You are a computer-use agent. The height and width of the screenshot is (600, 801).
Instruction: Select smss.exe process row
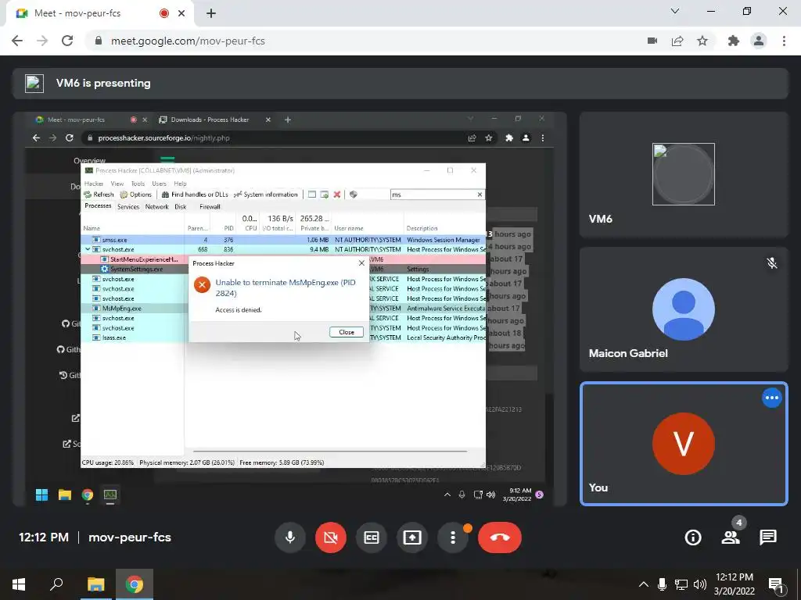(283, 240)
